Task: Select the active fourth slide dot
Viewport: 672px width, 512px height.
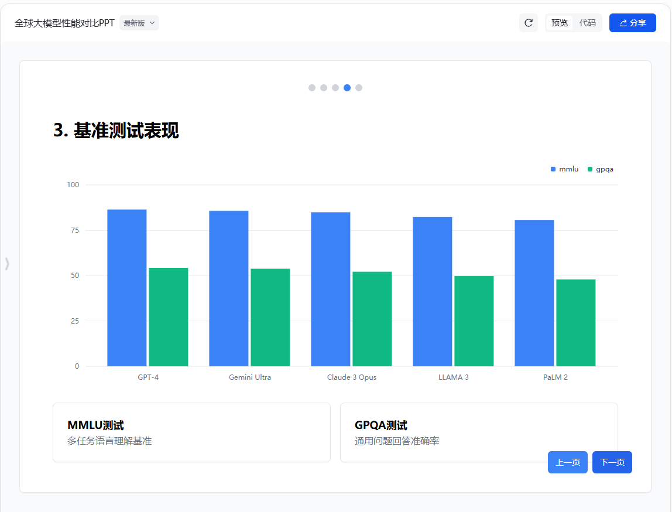Action: point(347,88)
